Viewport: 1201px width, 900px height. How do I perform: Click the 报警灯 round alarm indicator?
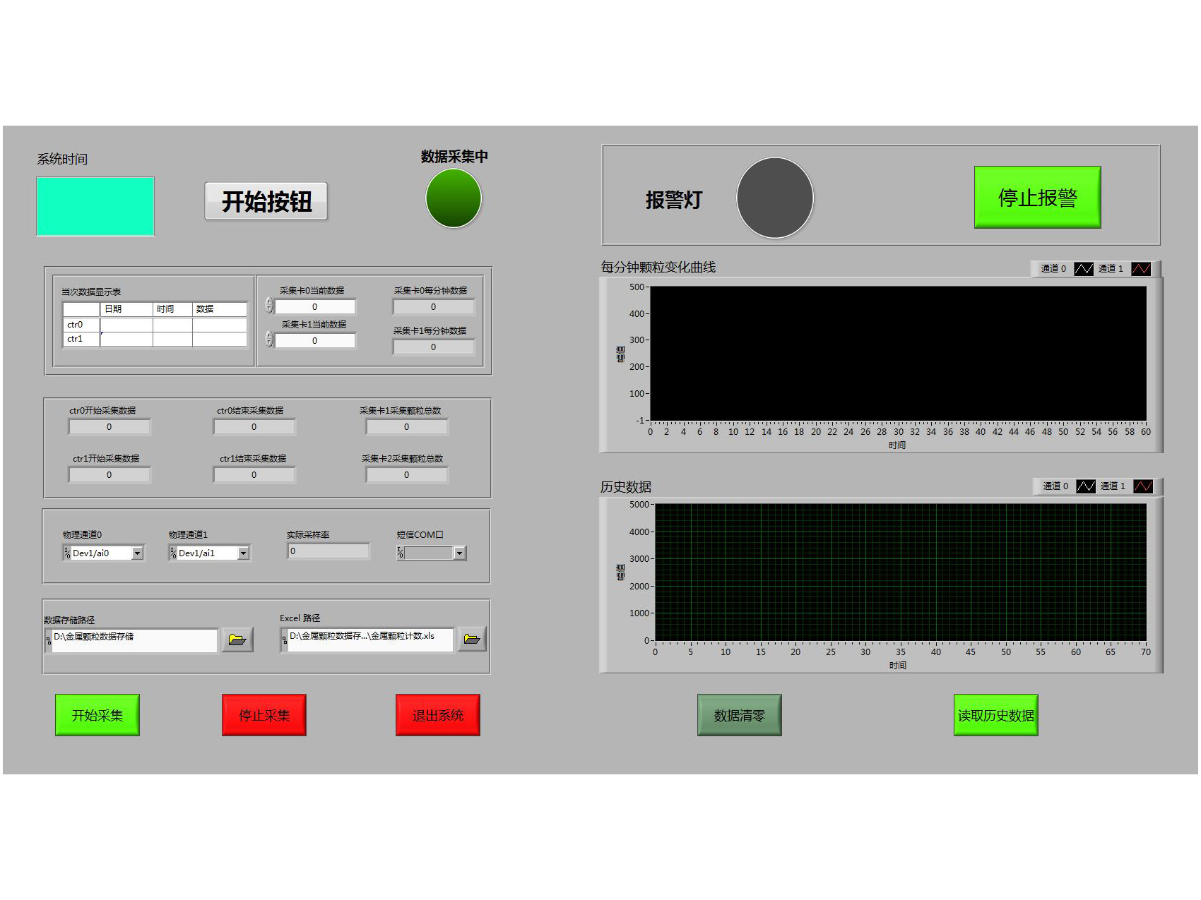point(774,198)
